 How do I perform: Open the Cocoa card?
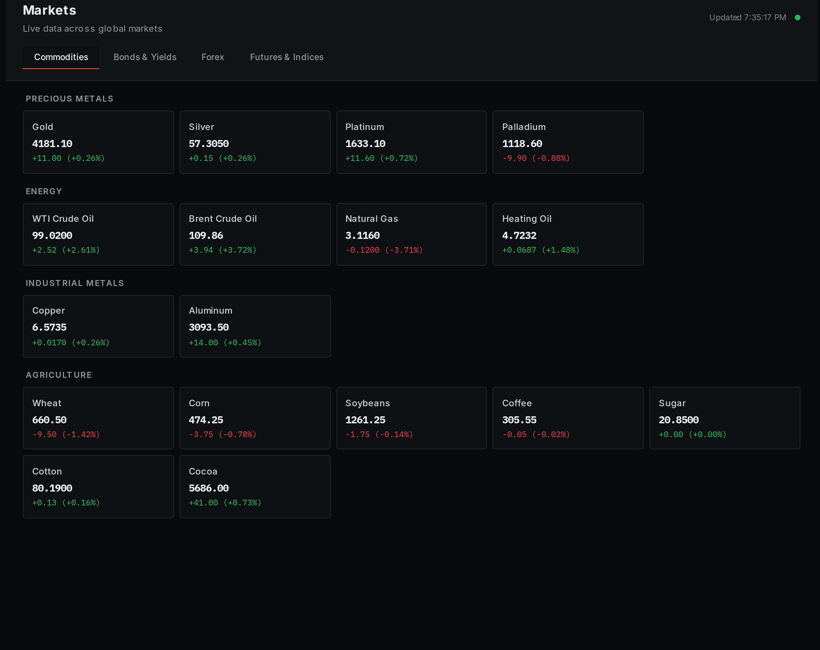(x=255, y=486)
